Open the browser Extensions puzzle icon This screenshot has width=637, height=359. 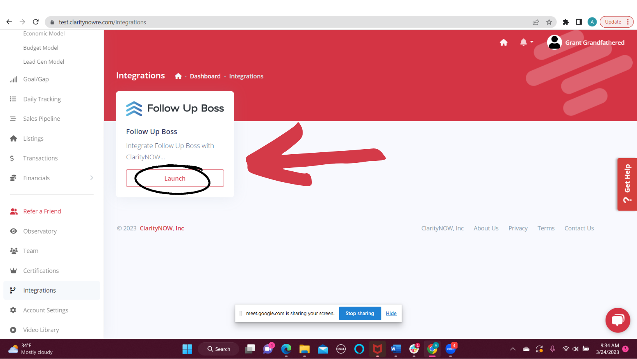pyautogui.click(x=566, y=22)
